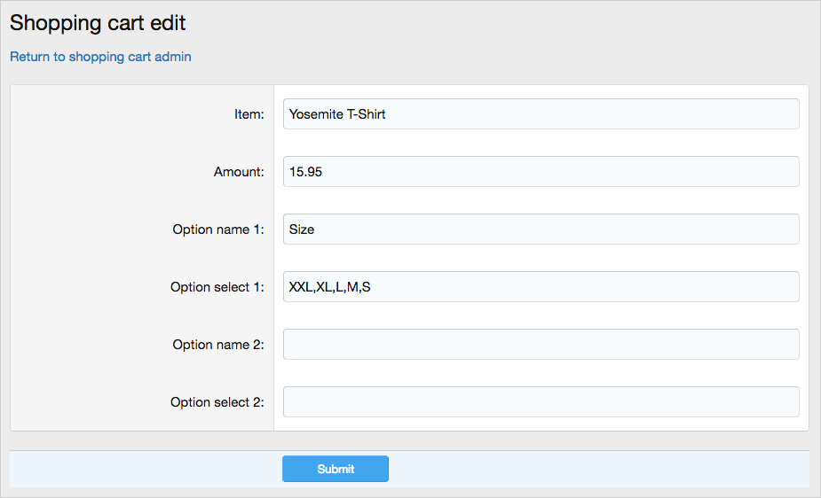Place cursor on the Yosemite T-Shirt text
The image size is (821, 498).
337,114
